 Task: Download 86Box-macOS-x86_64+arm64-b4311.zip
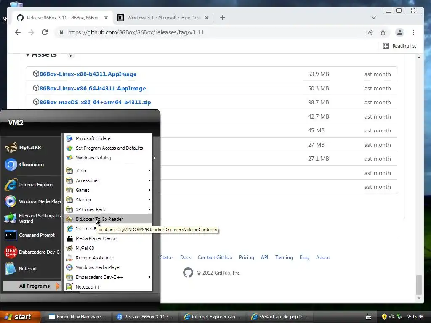(x=95, y=102)
